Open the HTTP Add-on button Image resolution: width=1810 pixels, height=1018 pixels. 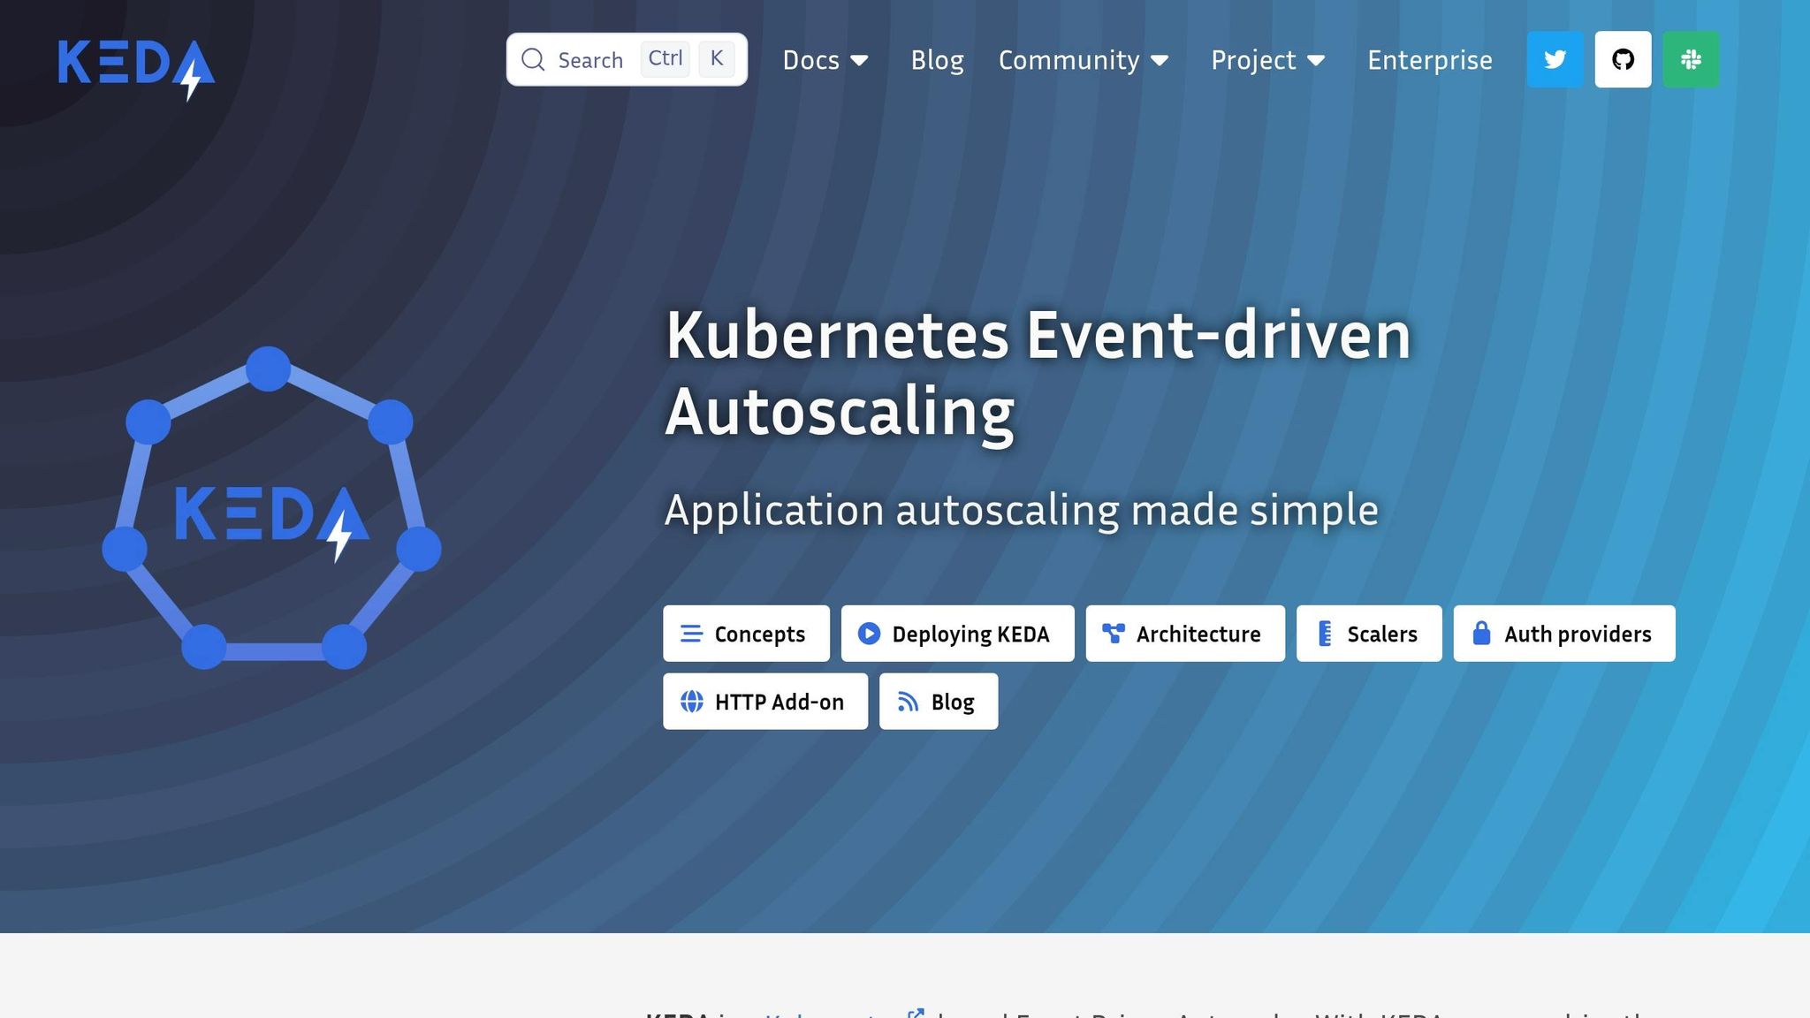[x=765, y=702]
